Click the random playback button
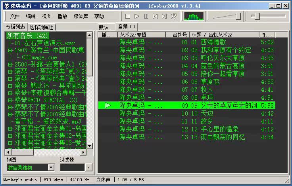This screenshot has height=186, width=292. coord(173,16)
